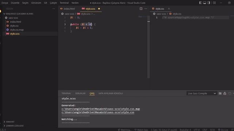Screen dimensions: 234x131
Task: Click the split editor right icon
Action: coord(141,9)
